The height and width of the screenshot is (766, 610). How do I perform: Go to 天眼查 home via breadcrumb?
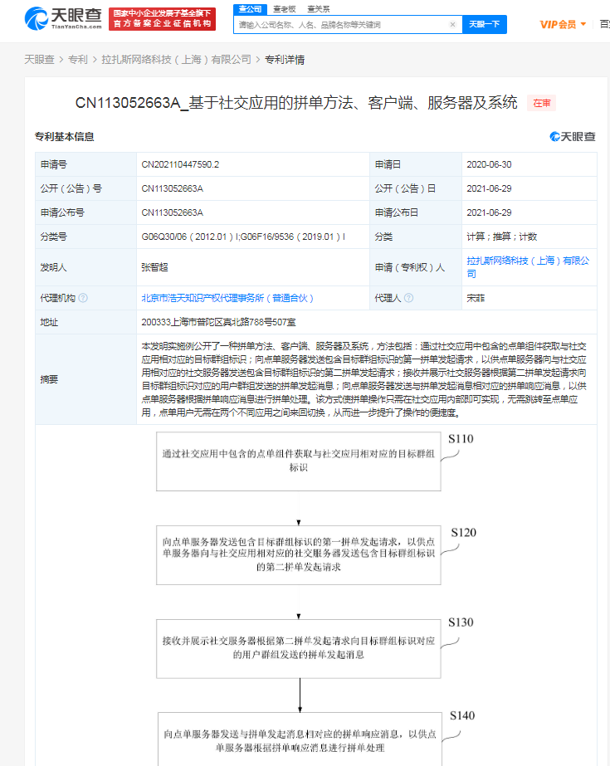[39, 60]
